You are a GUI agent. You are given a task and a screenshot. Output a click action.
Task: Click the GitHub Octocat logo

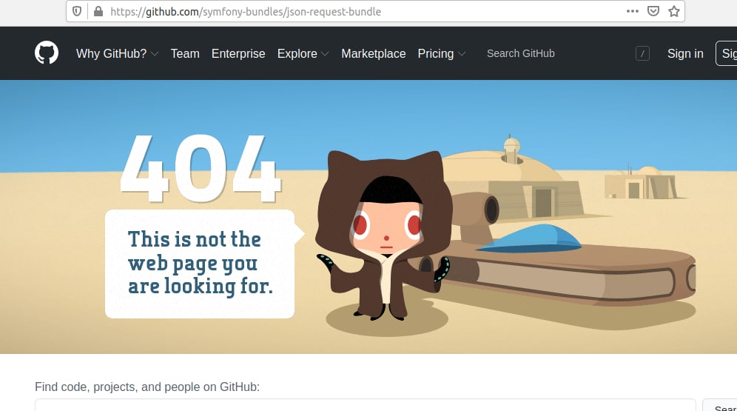point(47,53)
